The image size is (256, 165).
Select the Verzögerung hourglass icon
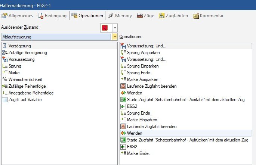point(4,46)
